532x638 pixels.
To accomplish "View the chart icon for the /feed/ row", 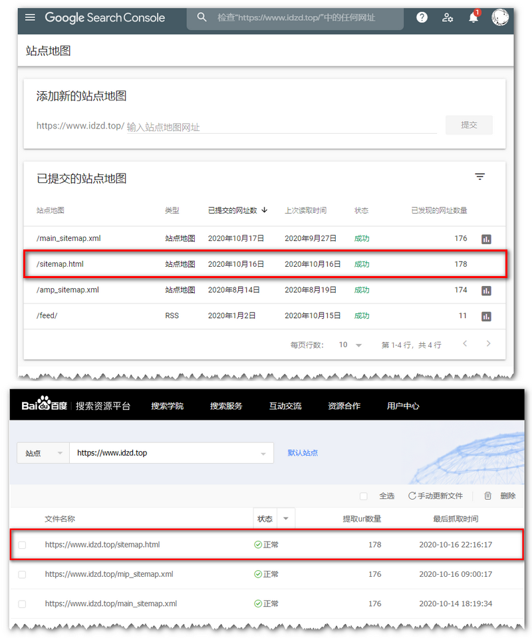I will pyautogui.click(x=487, y=316).
